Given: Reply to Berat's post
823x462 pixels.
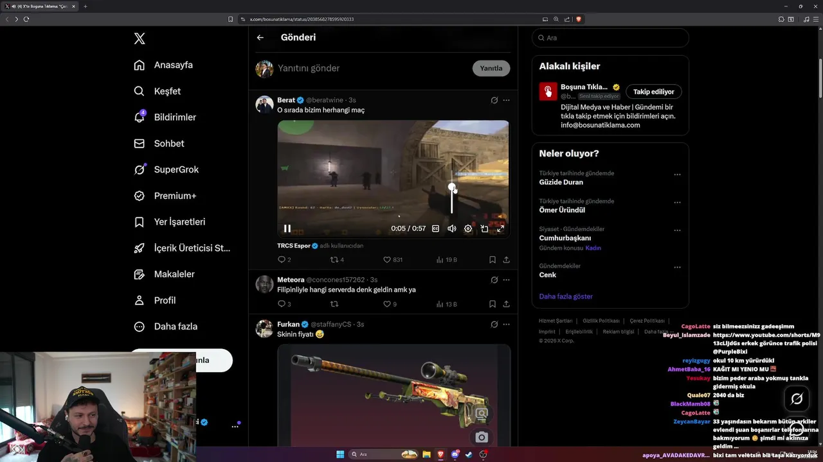Looking at the screenshot, I should click(x=284, y=260).
